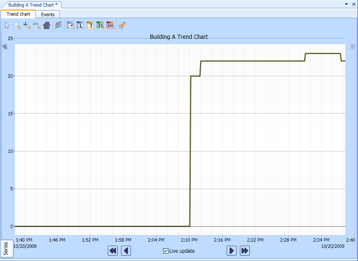The image size is (358, 261).
Task: Activate the plain magnifier zoom tool
Action: [x=17, y=25]
